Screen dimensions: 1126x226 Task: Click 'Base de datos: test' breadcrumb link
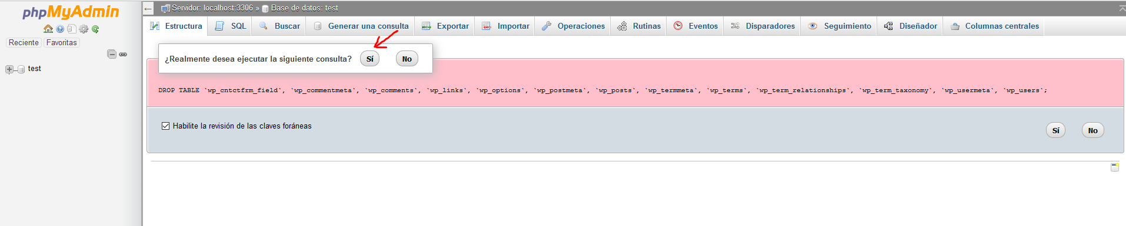tap(305, 8)
